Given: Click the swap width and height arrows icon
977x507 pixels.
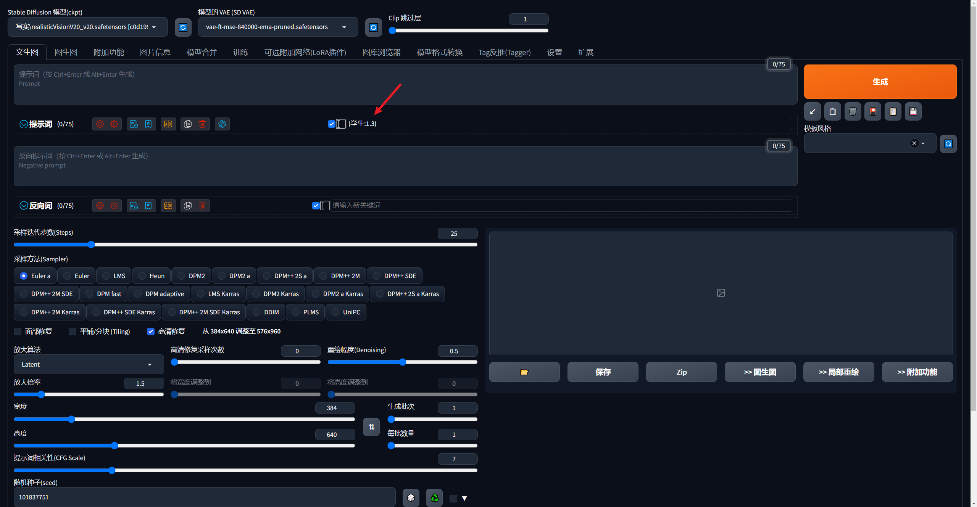Looking at the screenshot, I should click(371, 427).
